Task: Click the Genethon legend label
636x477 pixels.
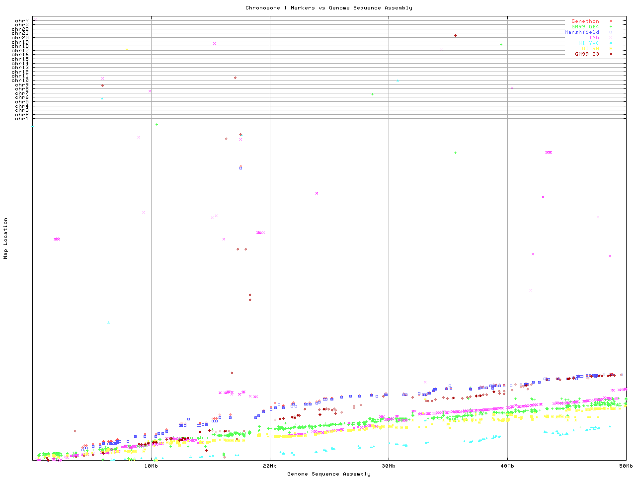Action: [585, 21]
